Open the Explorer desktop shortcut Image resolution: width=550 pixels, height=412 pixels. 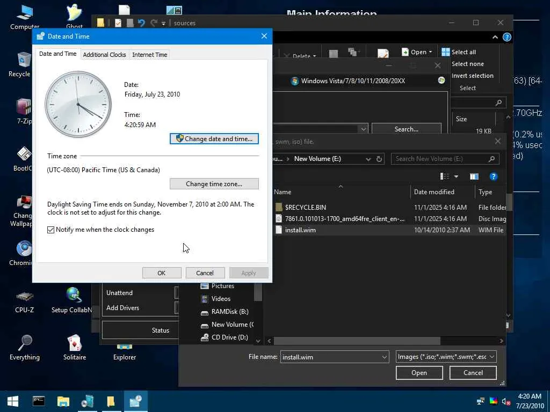point(124,353)
